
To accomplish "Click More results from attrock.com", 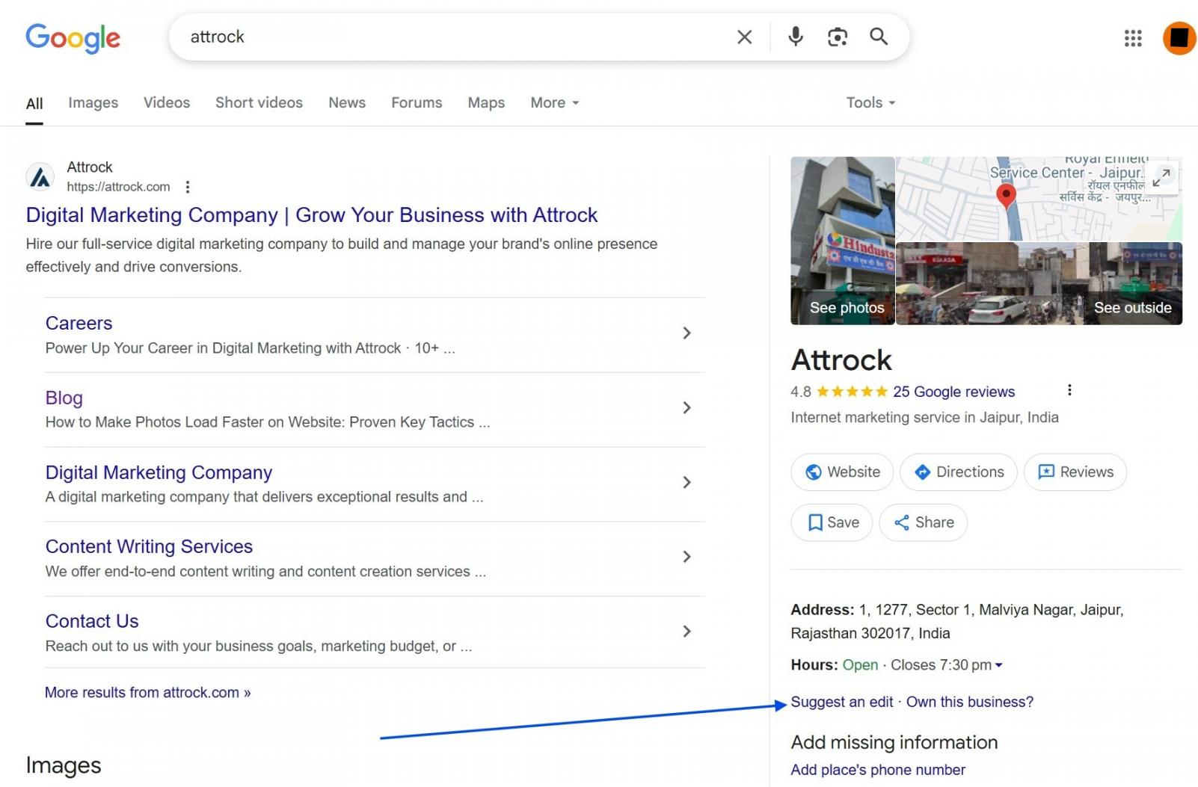I will coord(147,692).
